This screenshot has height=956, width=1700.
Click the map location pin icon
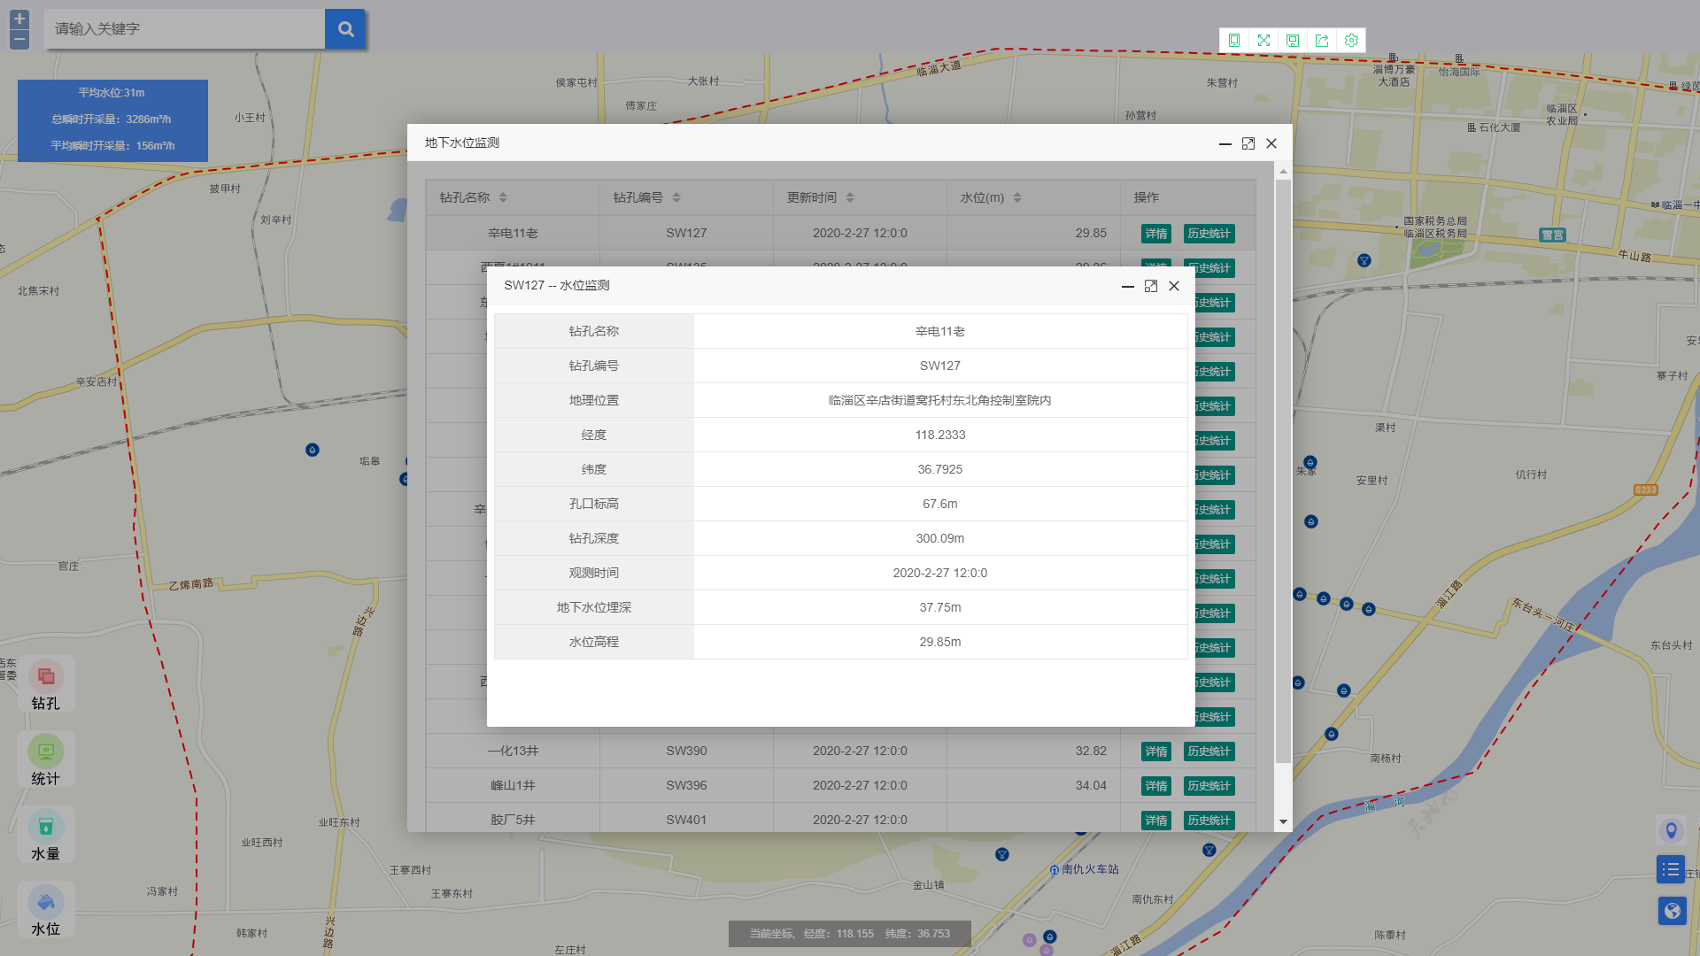click(x=1671, y=830)
